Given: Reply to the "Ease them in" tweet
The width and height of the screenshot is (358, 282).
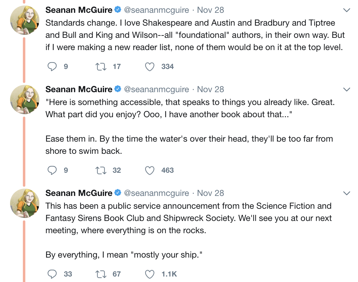Looking at the screenshot, I should (52, 170).
